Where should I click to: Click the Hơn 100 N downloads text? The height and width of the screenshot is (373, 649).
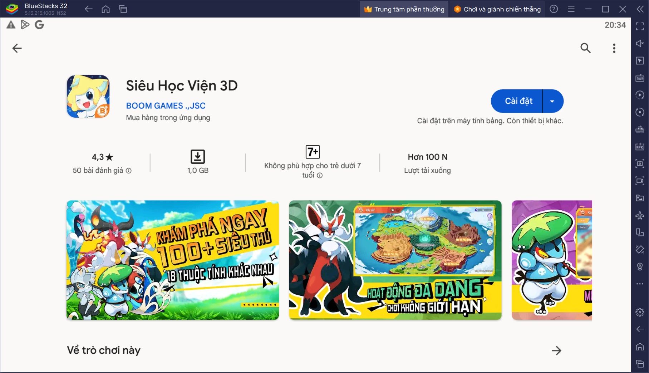[x=427, y=157]
